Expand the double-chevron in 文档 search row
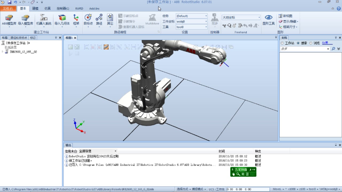The height and width of the screenshot is (192, 342). (x=338, y=49)
